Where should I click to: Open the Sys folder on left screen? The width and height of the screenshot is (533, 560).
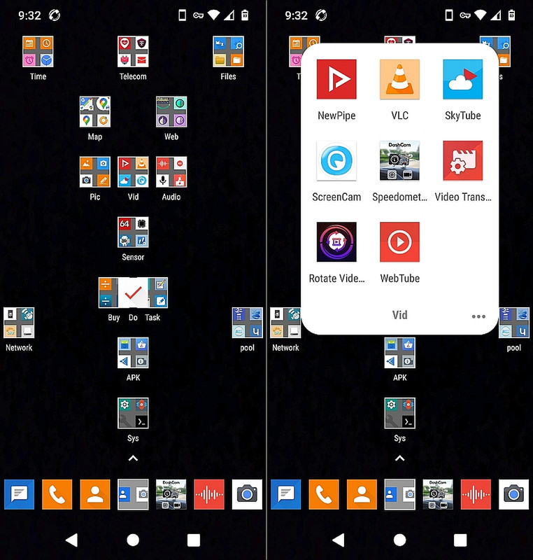[x=133, y=413]
